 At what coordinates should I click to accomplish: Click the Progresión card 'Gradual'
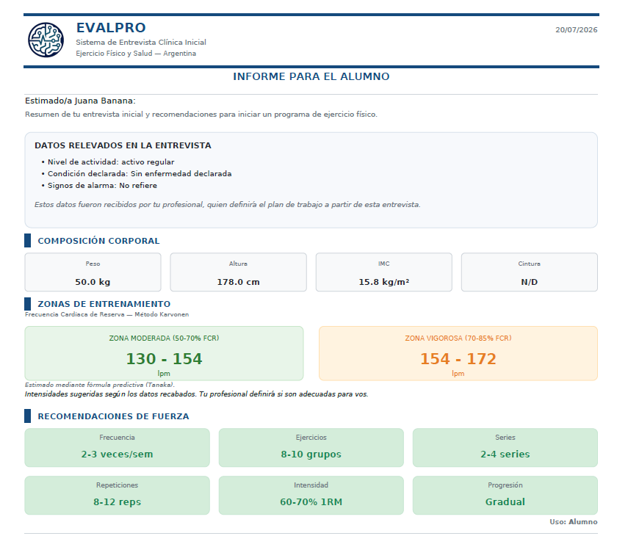505,496
